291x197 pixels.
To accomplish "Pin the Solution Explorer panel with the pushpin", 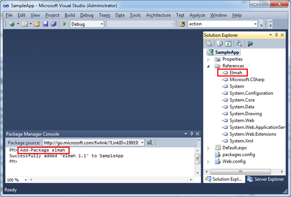I will pos(276,35).
